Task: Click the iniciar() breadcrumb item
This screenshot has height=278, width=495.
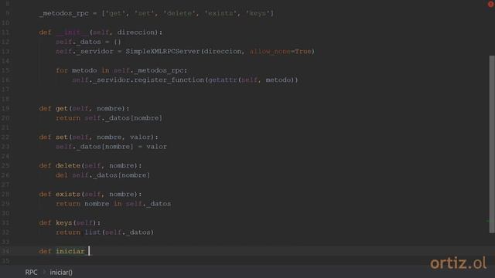Action: [x=61, y=273]
